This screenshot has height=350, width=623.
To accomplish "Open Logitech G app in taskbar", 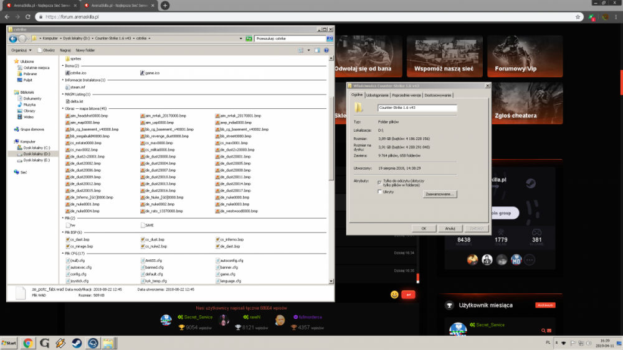I will (x=44, y=343).
